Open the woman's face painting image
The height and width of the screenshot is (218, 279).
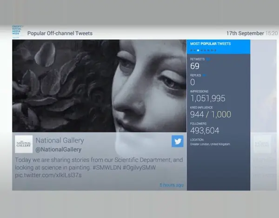click(x=100, y=86)
